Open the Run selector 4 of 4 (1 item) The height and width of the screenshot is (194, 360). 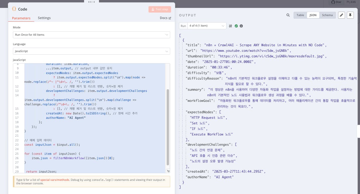pos(206,26)
